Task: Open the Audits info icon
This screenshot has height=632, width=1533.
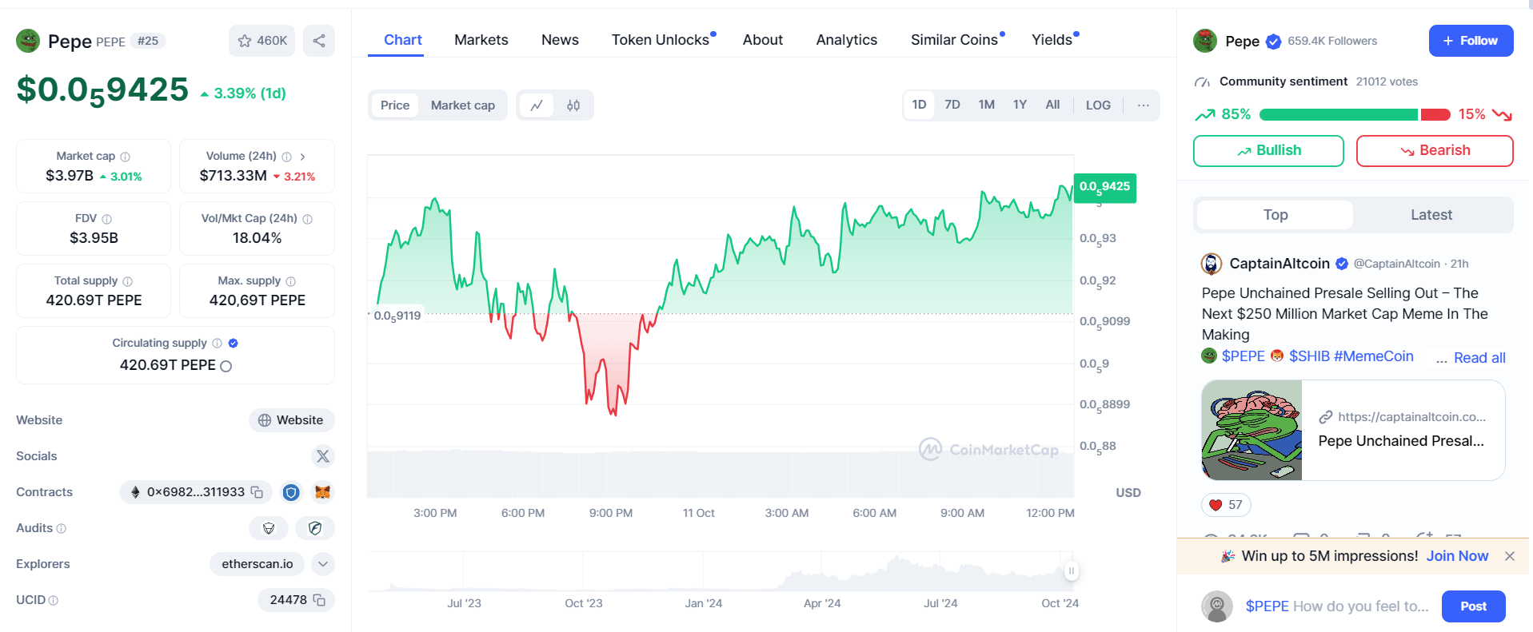Action: pyautogui.click(x=62, y=528)
